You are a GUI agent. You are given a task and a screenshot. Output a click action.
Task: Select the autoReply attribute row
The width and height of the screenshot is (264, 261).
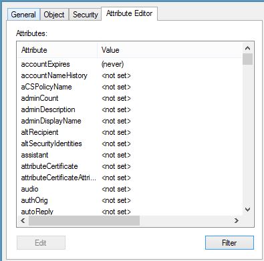[130, 212]
